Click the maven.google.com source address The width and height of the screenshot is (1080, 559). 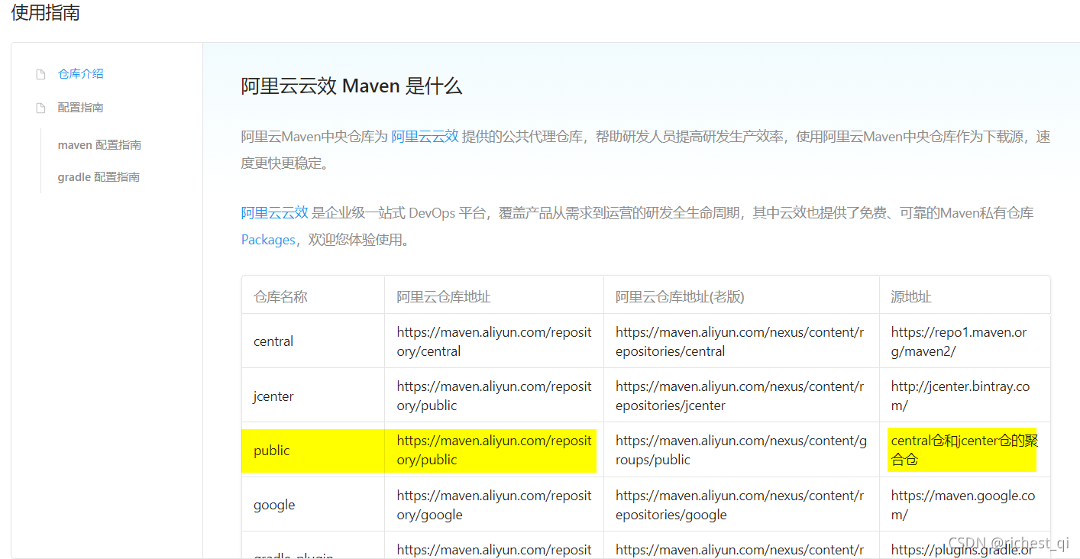(x=963, y=505)
